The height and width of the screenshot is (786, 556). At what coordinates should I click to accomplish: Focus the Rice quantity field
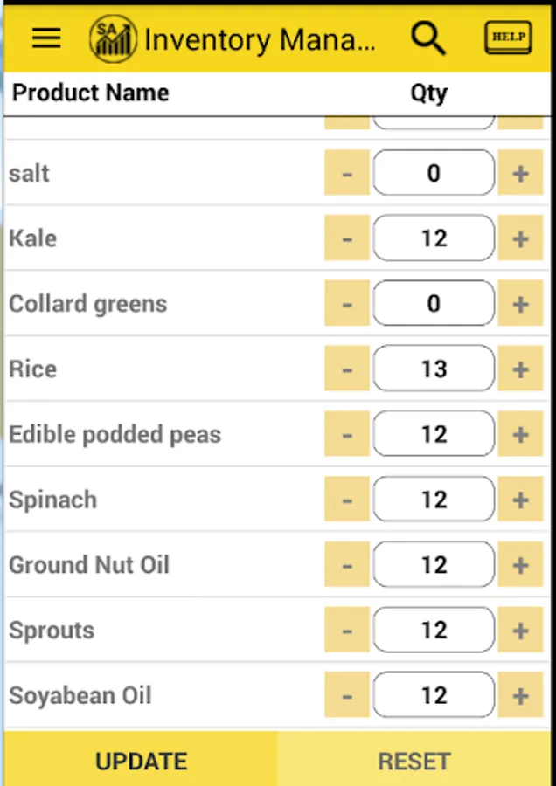434,369
